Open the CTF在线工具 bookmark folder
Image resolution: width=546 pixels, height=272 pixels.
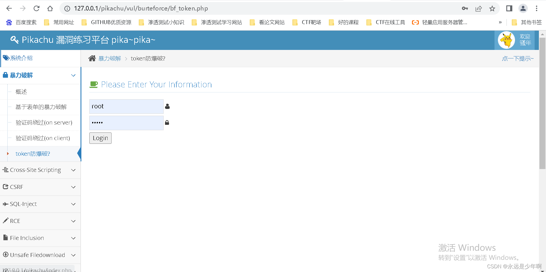click(386, 22)
